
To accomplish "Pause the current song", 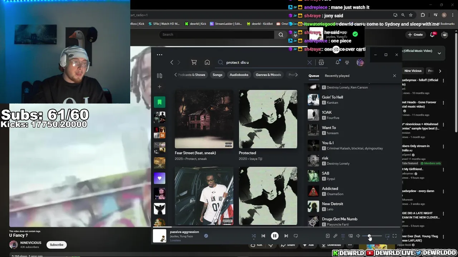I will pyautogui.click(x=275, y=236).
